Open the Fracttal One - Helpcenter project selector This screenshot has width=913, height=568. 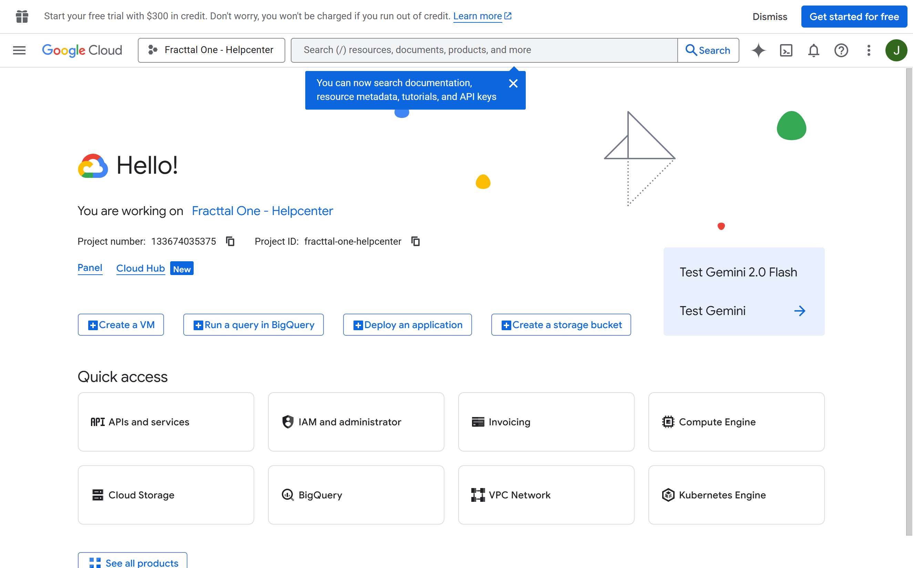211,50
